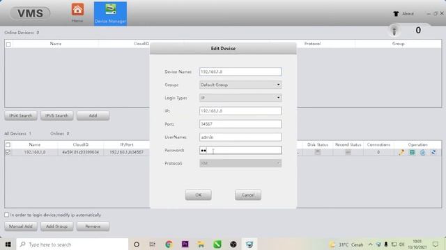Toggle the All Devices header checkbox
The height and width of the screenshot is (250, 446).
point(8,145)
